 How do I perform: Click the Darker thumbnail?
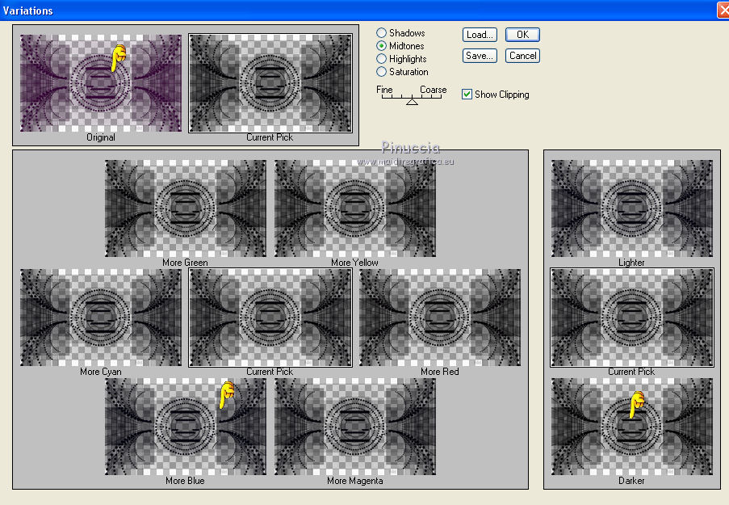coord(632,427)
